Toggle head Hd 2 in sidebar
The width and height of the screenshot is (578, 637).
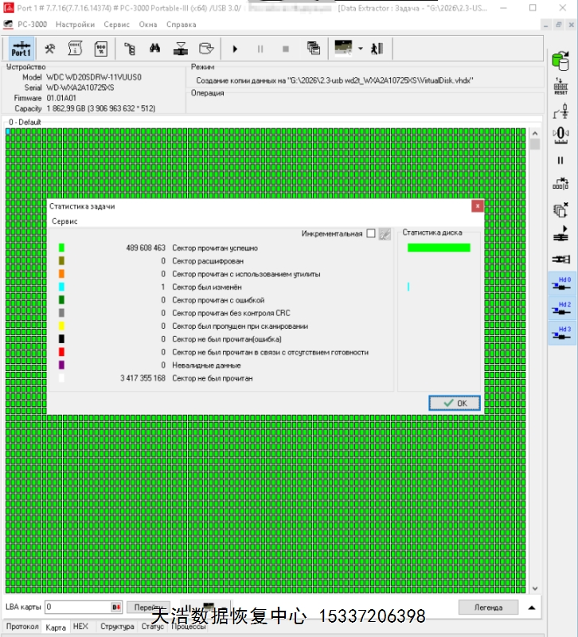[x=563, y=309]
